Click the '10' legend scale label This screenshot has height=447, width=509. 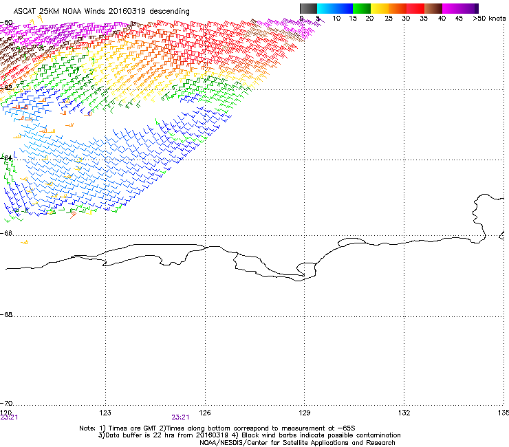336,19
